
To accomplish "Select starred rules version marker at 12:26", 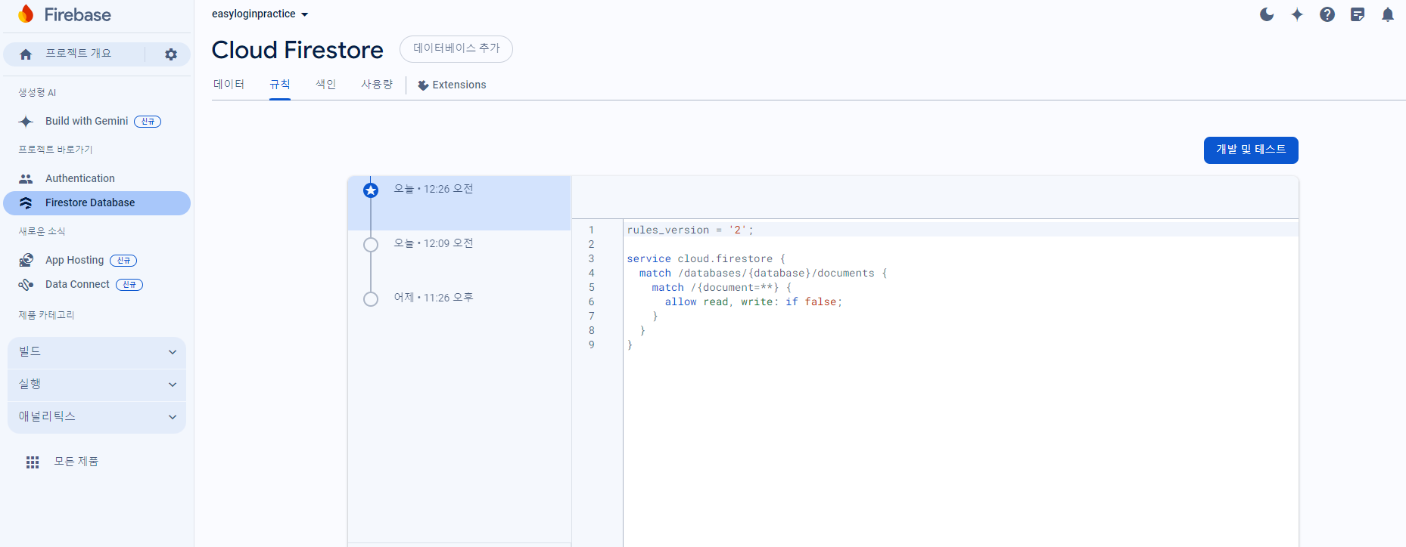I will pos(371,190).
